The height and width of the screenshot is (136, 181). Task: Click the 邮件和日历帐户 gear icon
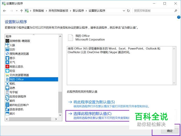(x=7, y=105)
